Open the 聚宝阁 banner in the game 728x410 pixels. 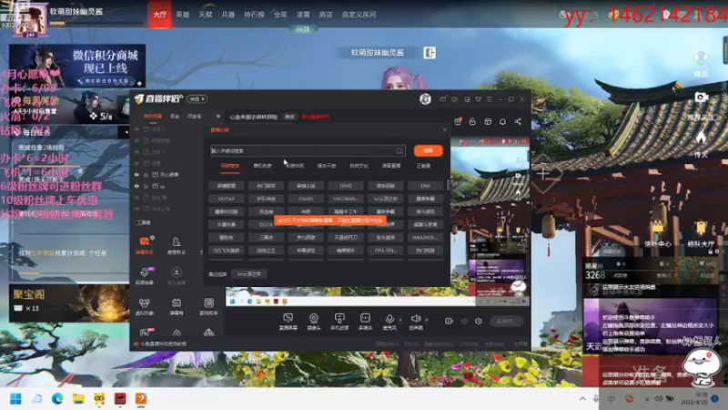[x=69, y=303]
